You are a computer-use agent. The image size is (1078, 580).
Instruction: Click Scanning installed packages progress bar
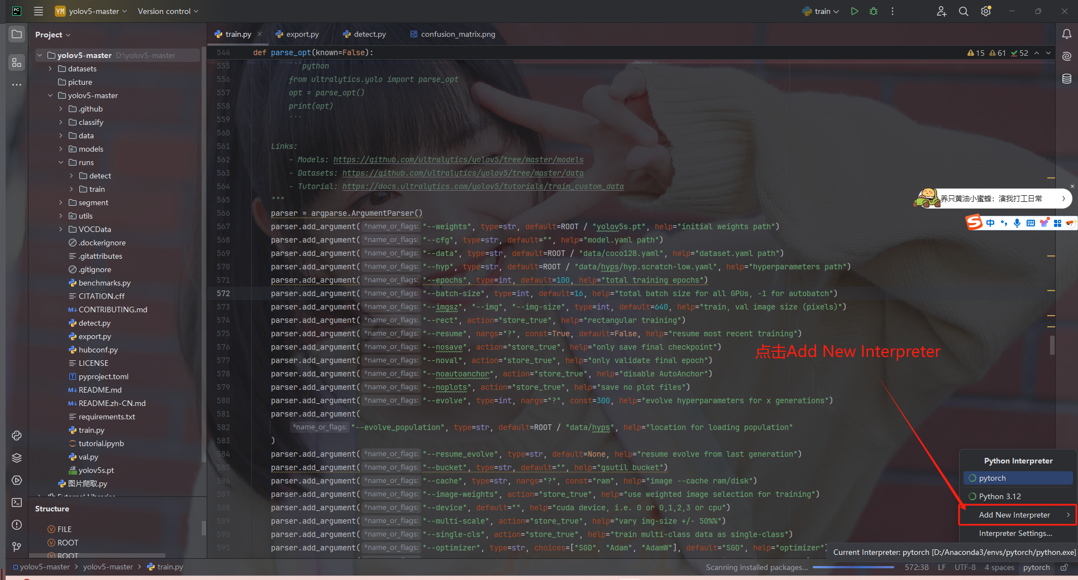853,567
